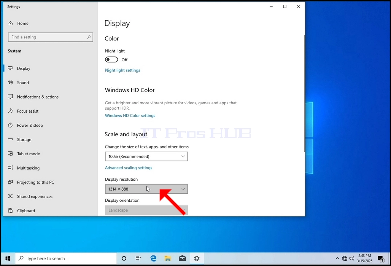
Task: Select Tablet mode in sidebar
Action: 51,154
